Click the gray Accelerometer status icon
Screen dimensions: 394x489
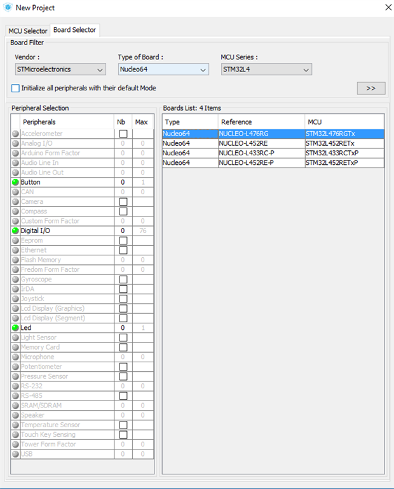pyautogui.click(x=16, y=134)
